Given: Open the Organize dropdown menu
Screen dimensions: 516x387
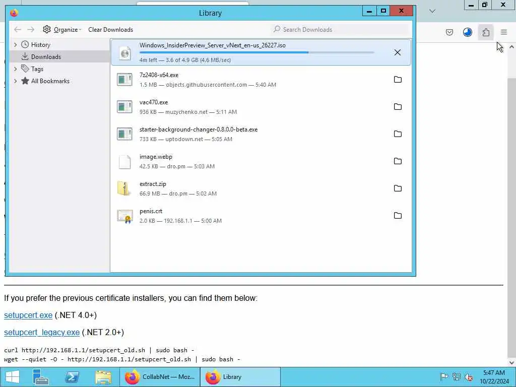Looking at the screenshot, I should tap(62, 30).
